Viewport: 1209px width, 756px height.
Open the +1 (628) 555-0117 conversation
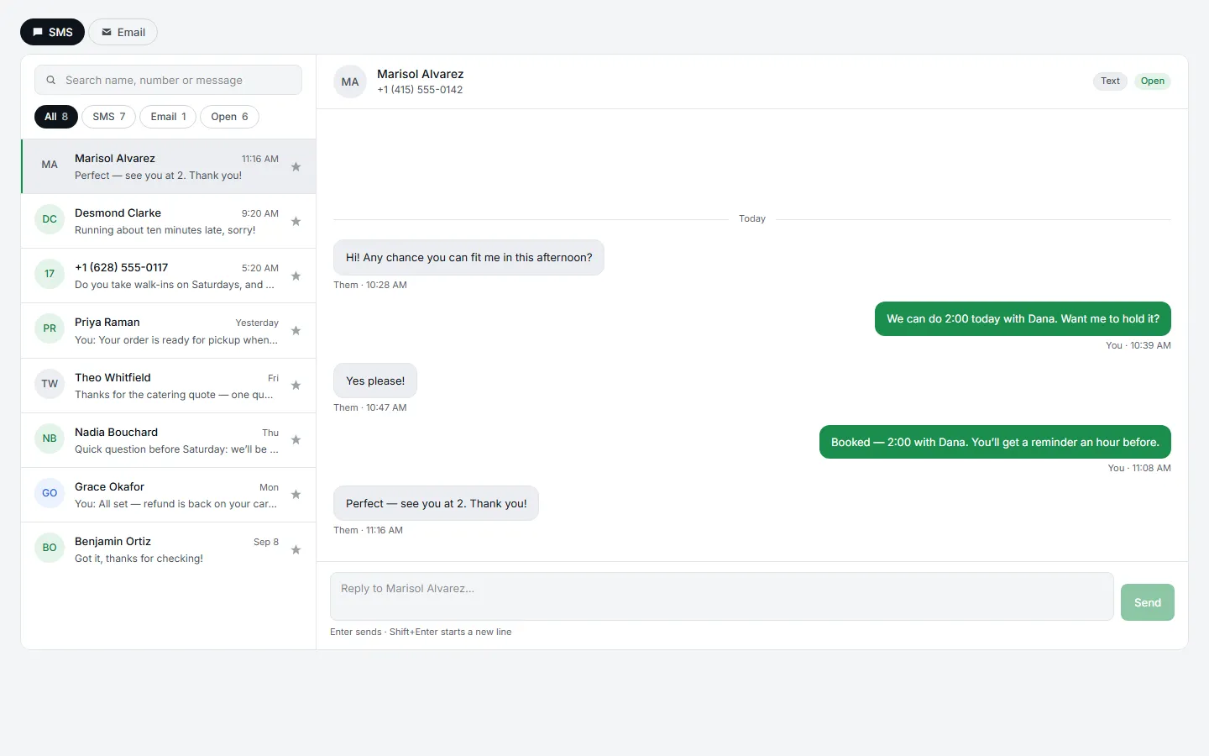tap(169, 276)
